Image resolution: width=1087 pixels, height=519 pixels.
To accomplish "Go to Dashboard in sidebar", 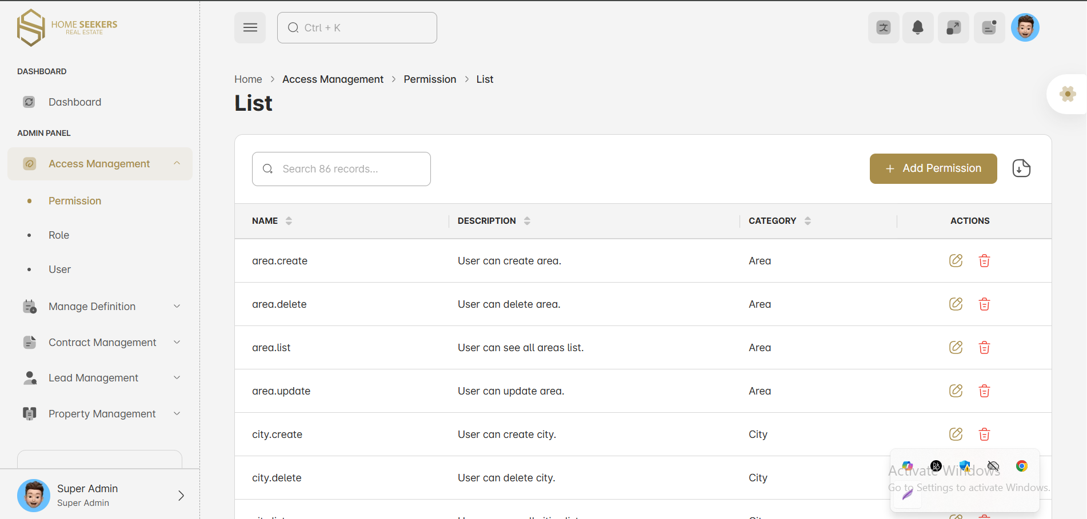I will (x=75, y=102).
